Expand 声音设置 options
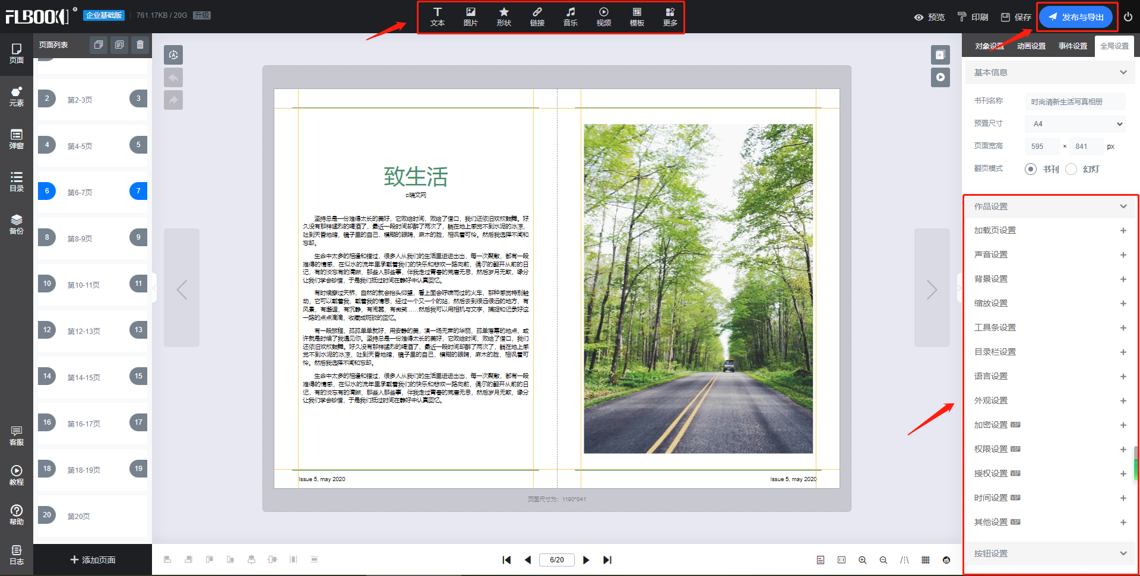 tap(1123, 255)
